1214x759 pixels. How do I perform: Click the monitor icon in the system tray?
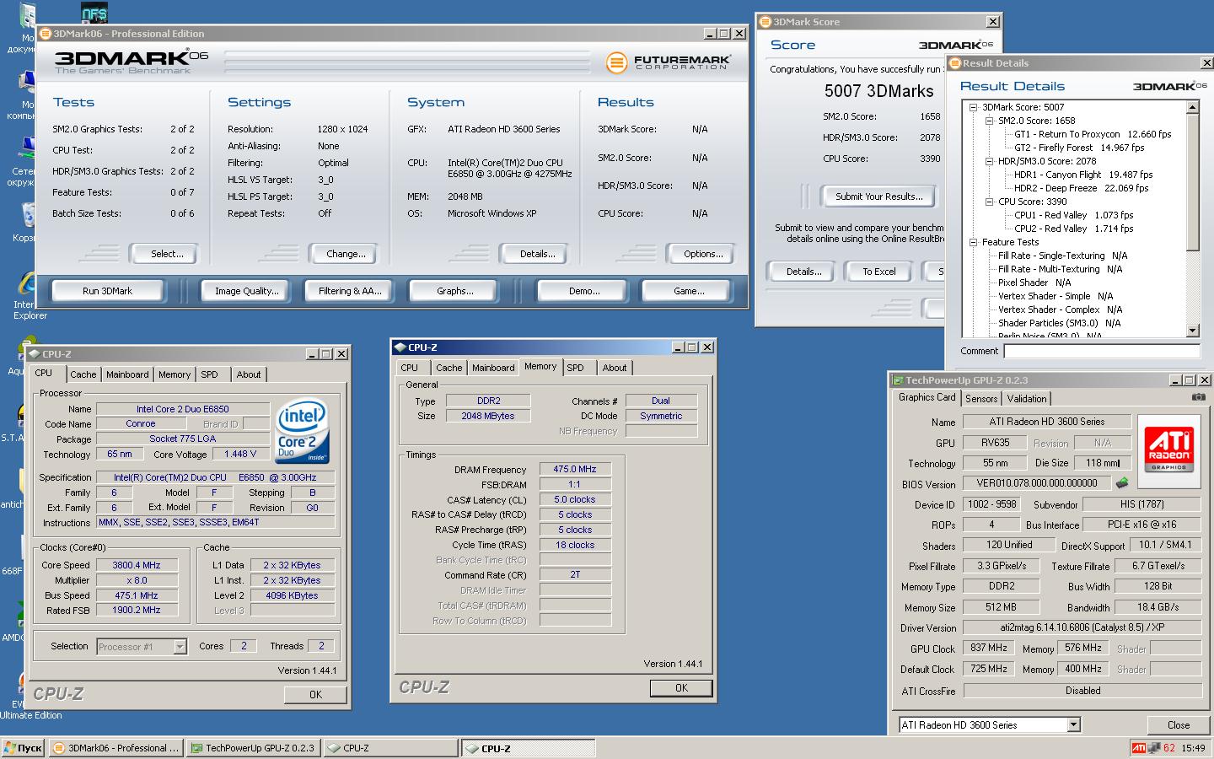tap(1153, 748)
